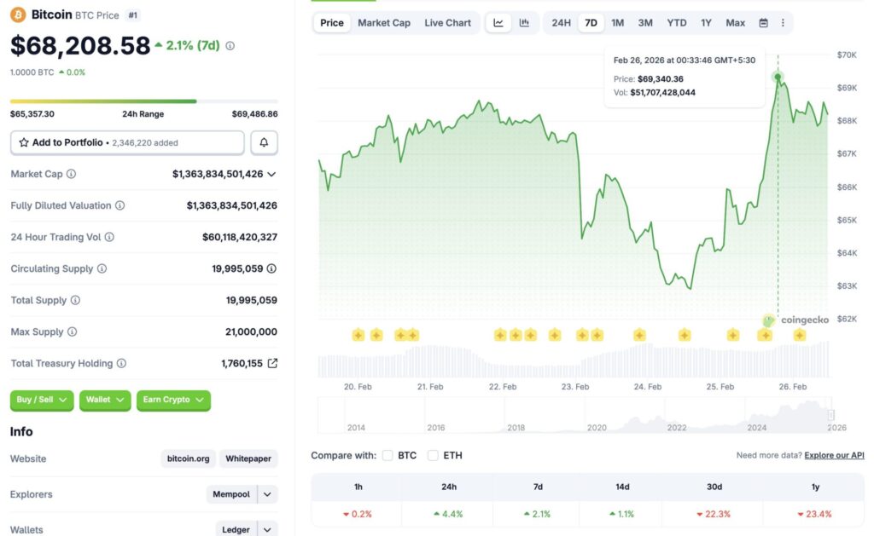Click the price alert bell icon
The image size is (874, 536).
click(x=264, y=141)
